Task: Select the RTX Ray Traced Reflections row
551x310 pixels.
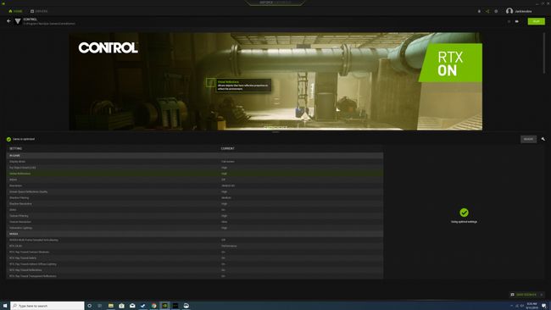Action: pos(195,270)
